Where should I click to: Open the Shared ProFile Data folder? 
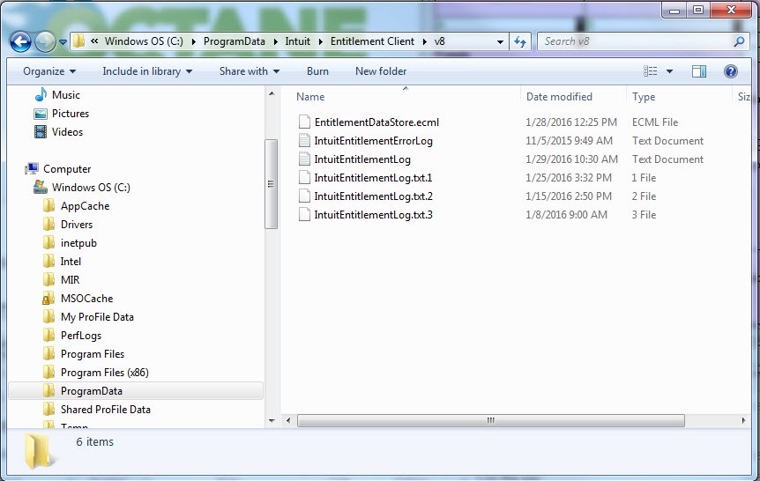coord(105,410)
